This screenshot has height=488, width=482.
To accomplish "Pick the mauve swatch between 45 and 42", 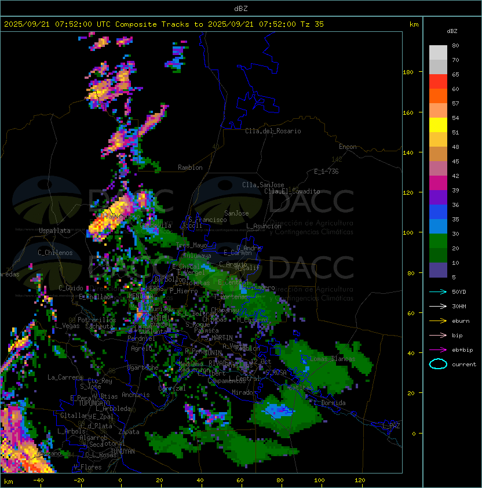I will click(438, 169).
